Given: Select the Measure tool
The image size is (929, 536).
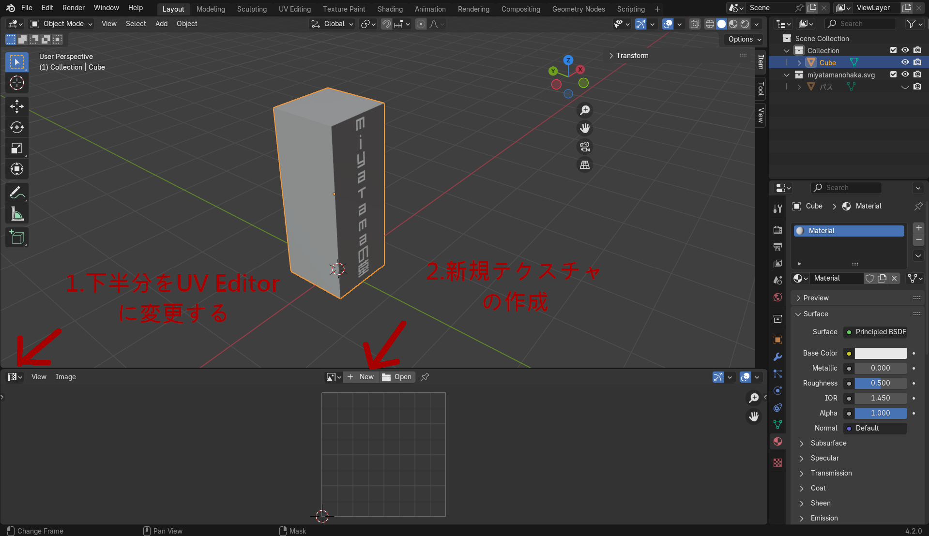Looking at the screenshot, I should tap(17, 213).
